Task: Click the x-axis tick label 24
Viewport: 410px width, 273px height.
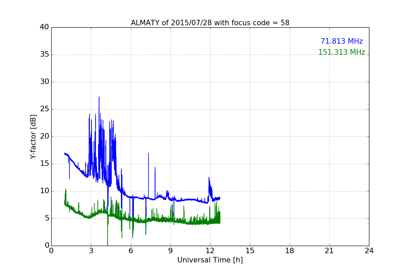Action: [x=369, y=251]
